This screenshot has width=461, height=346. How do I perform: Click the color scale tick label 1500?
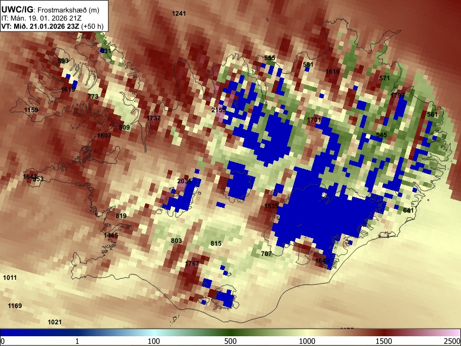383,341
